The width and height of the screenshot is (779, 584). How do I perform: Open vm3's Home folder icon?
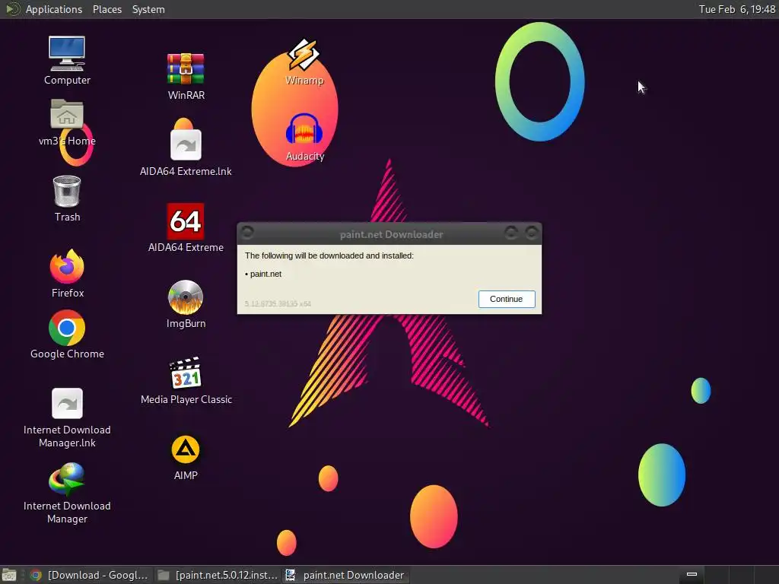[67, 114]
